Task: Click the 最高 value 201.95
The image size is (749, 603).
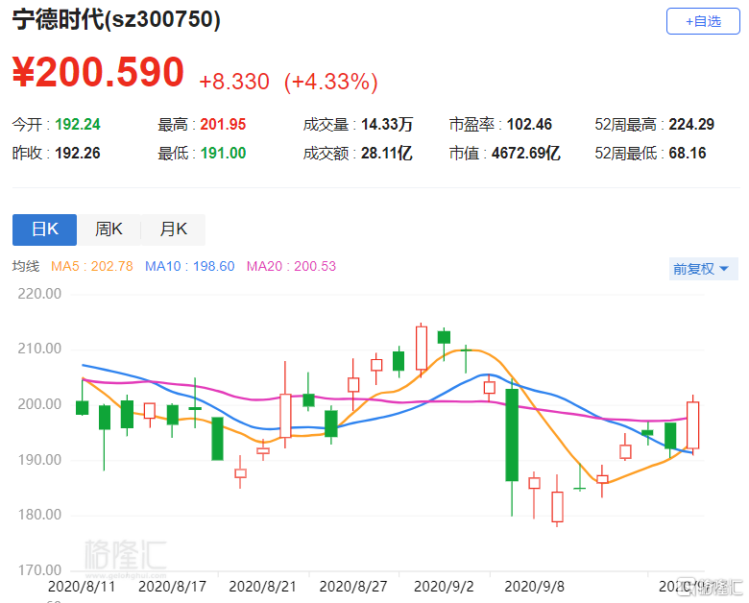Action: 223,125
